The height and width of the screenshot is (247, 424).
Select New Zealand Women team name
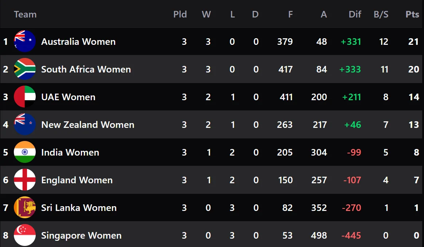click(88, 125)
